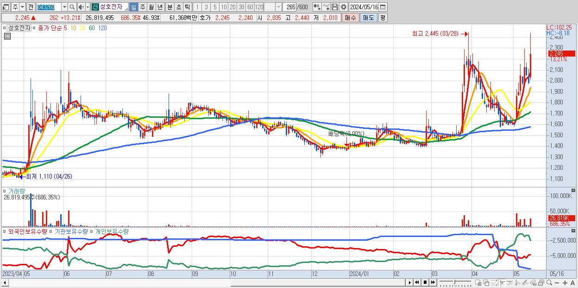The width and height of the screenshot is (578, 288).
Task: Click the grid table icon under chart legend
Action: [x=7, y=37]
